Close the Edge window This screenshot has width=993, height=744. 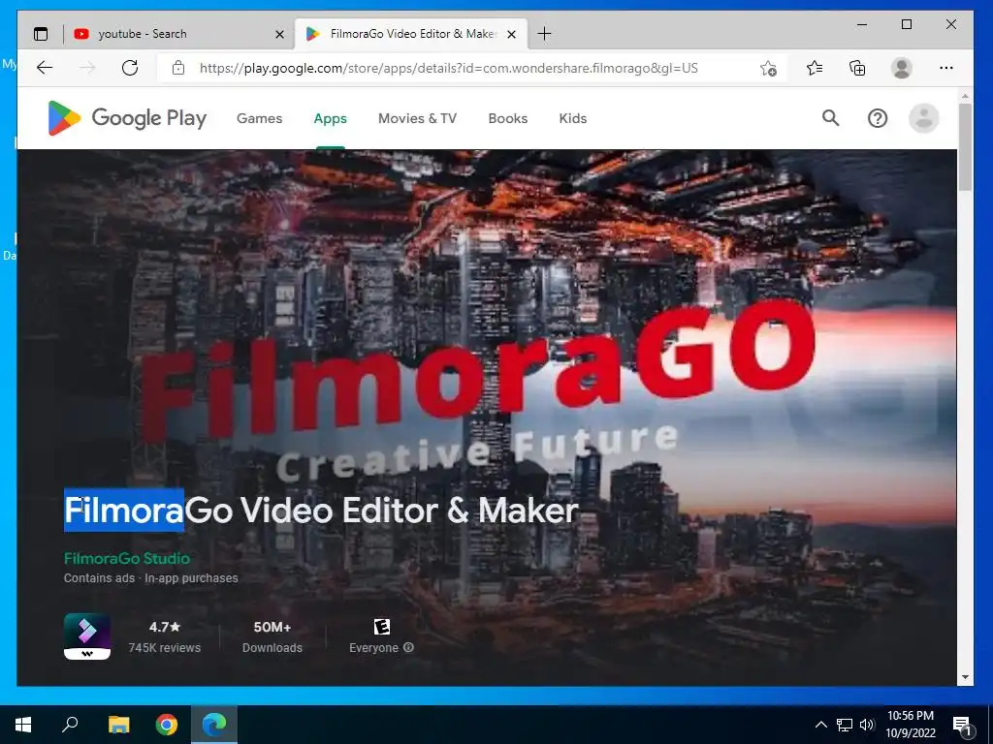click(x=950, y=24)
